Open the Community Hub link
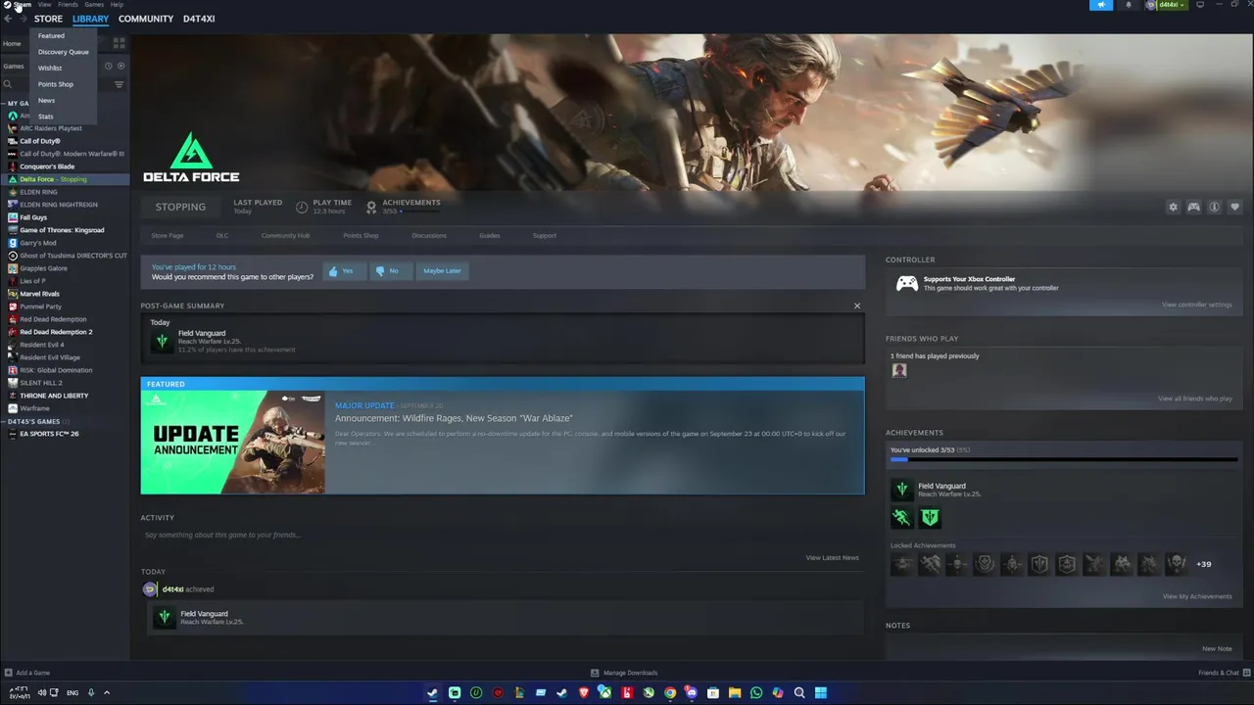The image size is (1254, 705). tap(285, 236)
